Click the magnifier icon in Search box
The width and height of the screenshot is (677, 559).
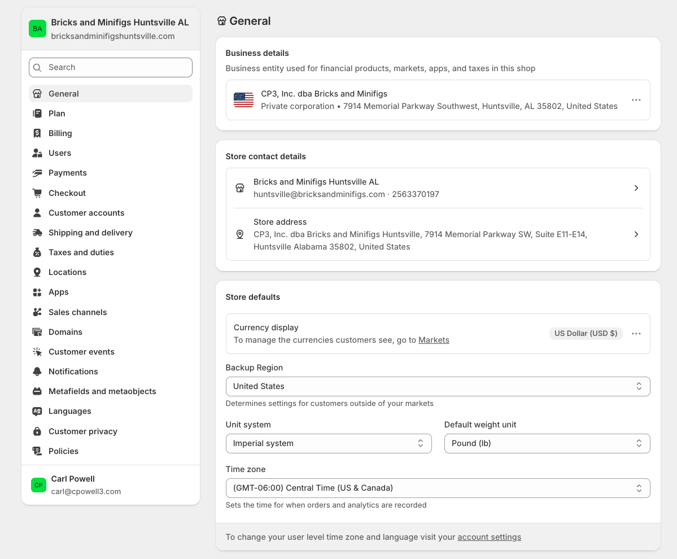(x=38, y=67)
